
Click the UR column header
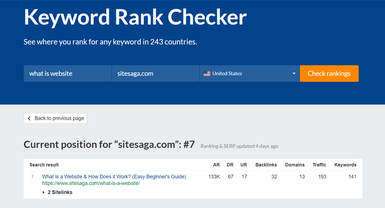[244, 165]
